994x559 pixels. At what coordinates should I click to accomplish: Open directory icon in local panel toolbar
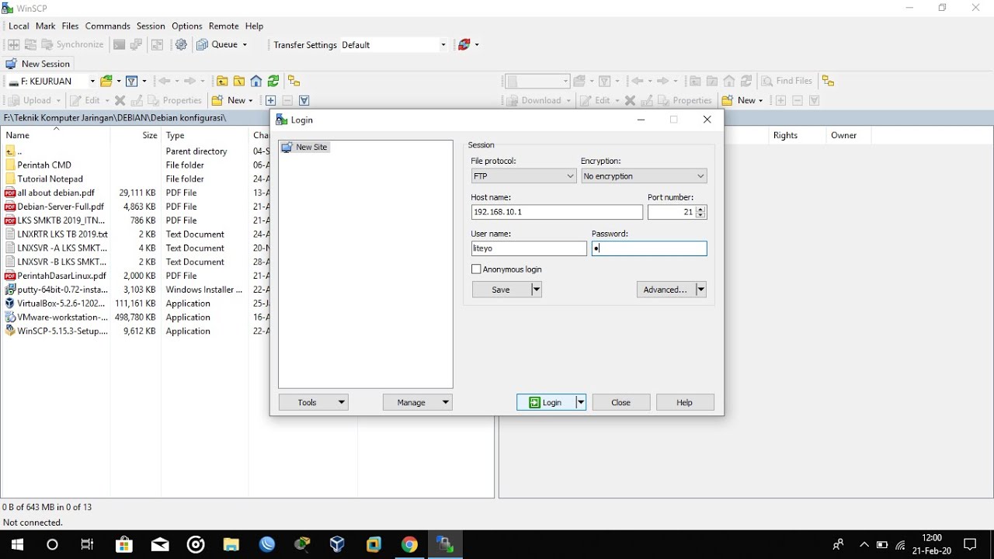coord(106,81)
